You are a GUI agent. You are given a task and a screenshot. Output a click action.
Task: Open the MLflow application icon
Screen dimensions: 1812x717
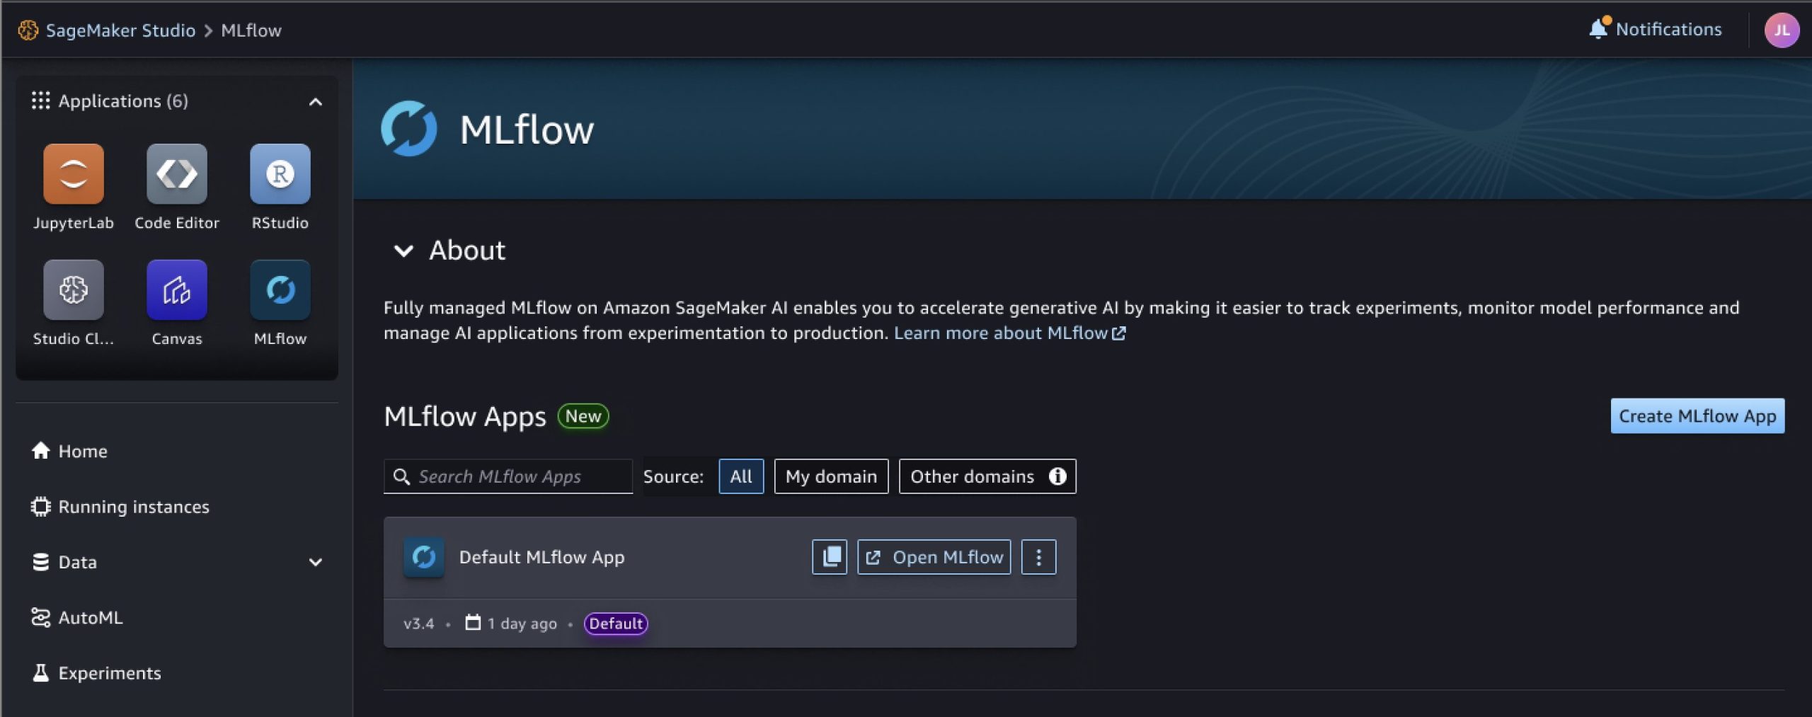280,289
